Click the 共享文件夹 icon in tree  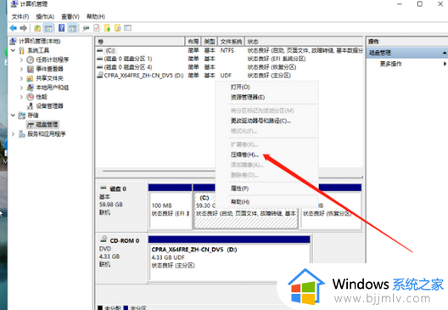[x=30, y=78]
